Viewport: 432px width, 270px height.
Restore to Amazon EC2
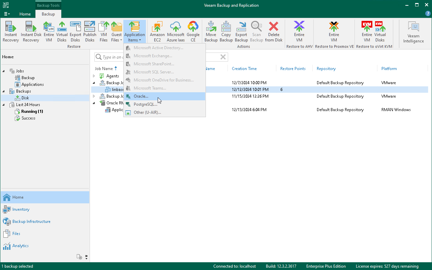157,32
